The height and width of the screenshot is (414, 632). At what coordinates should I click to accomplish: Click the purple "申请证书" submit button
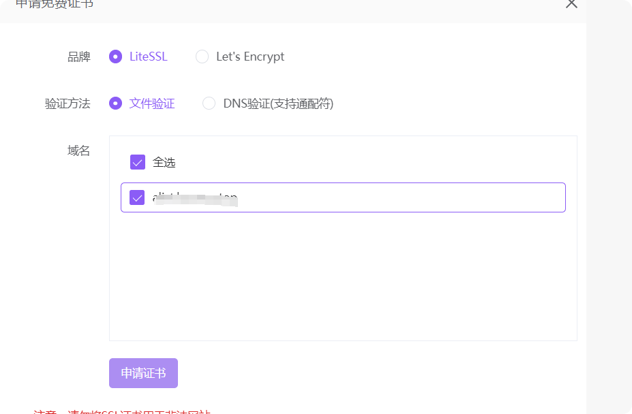coord(143,372)
